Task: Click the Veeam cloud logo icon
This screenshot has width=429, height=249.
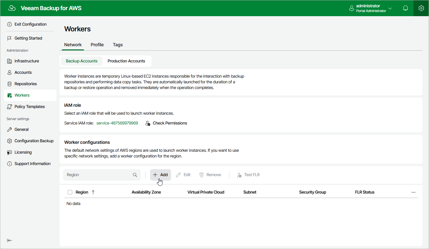Action: (x=12, y=8)
